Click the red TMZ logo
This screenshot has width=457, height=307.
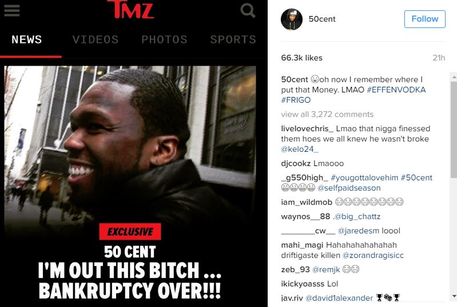click(131, 9)
